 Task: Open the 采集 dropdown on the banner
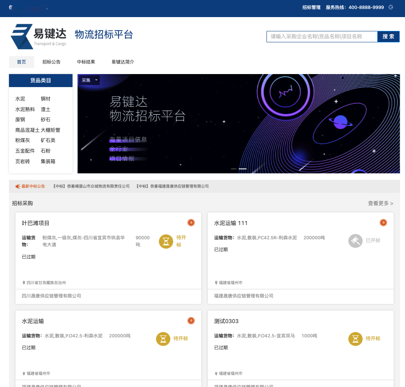tap(89, 80)
